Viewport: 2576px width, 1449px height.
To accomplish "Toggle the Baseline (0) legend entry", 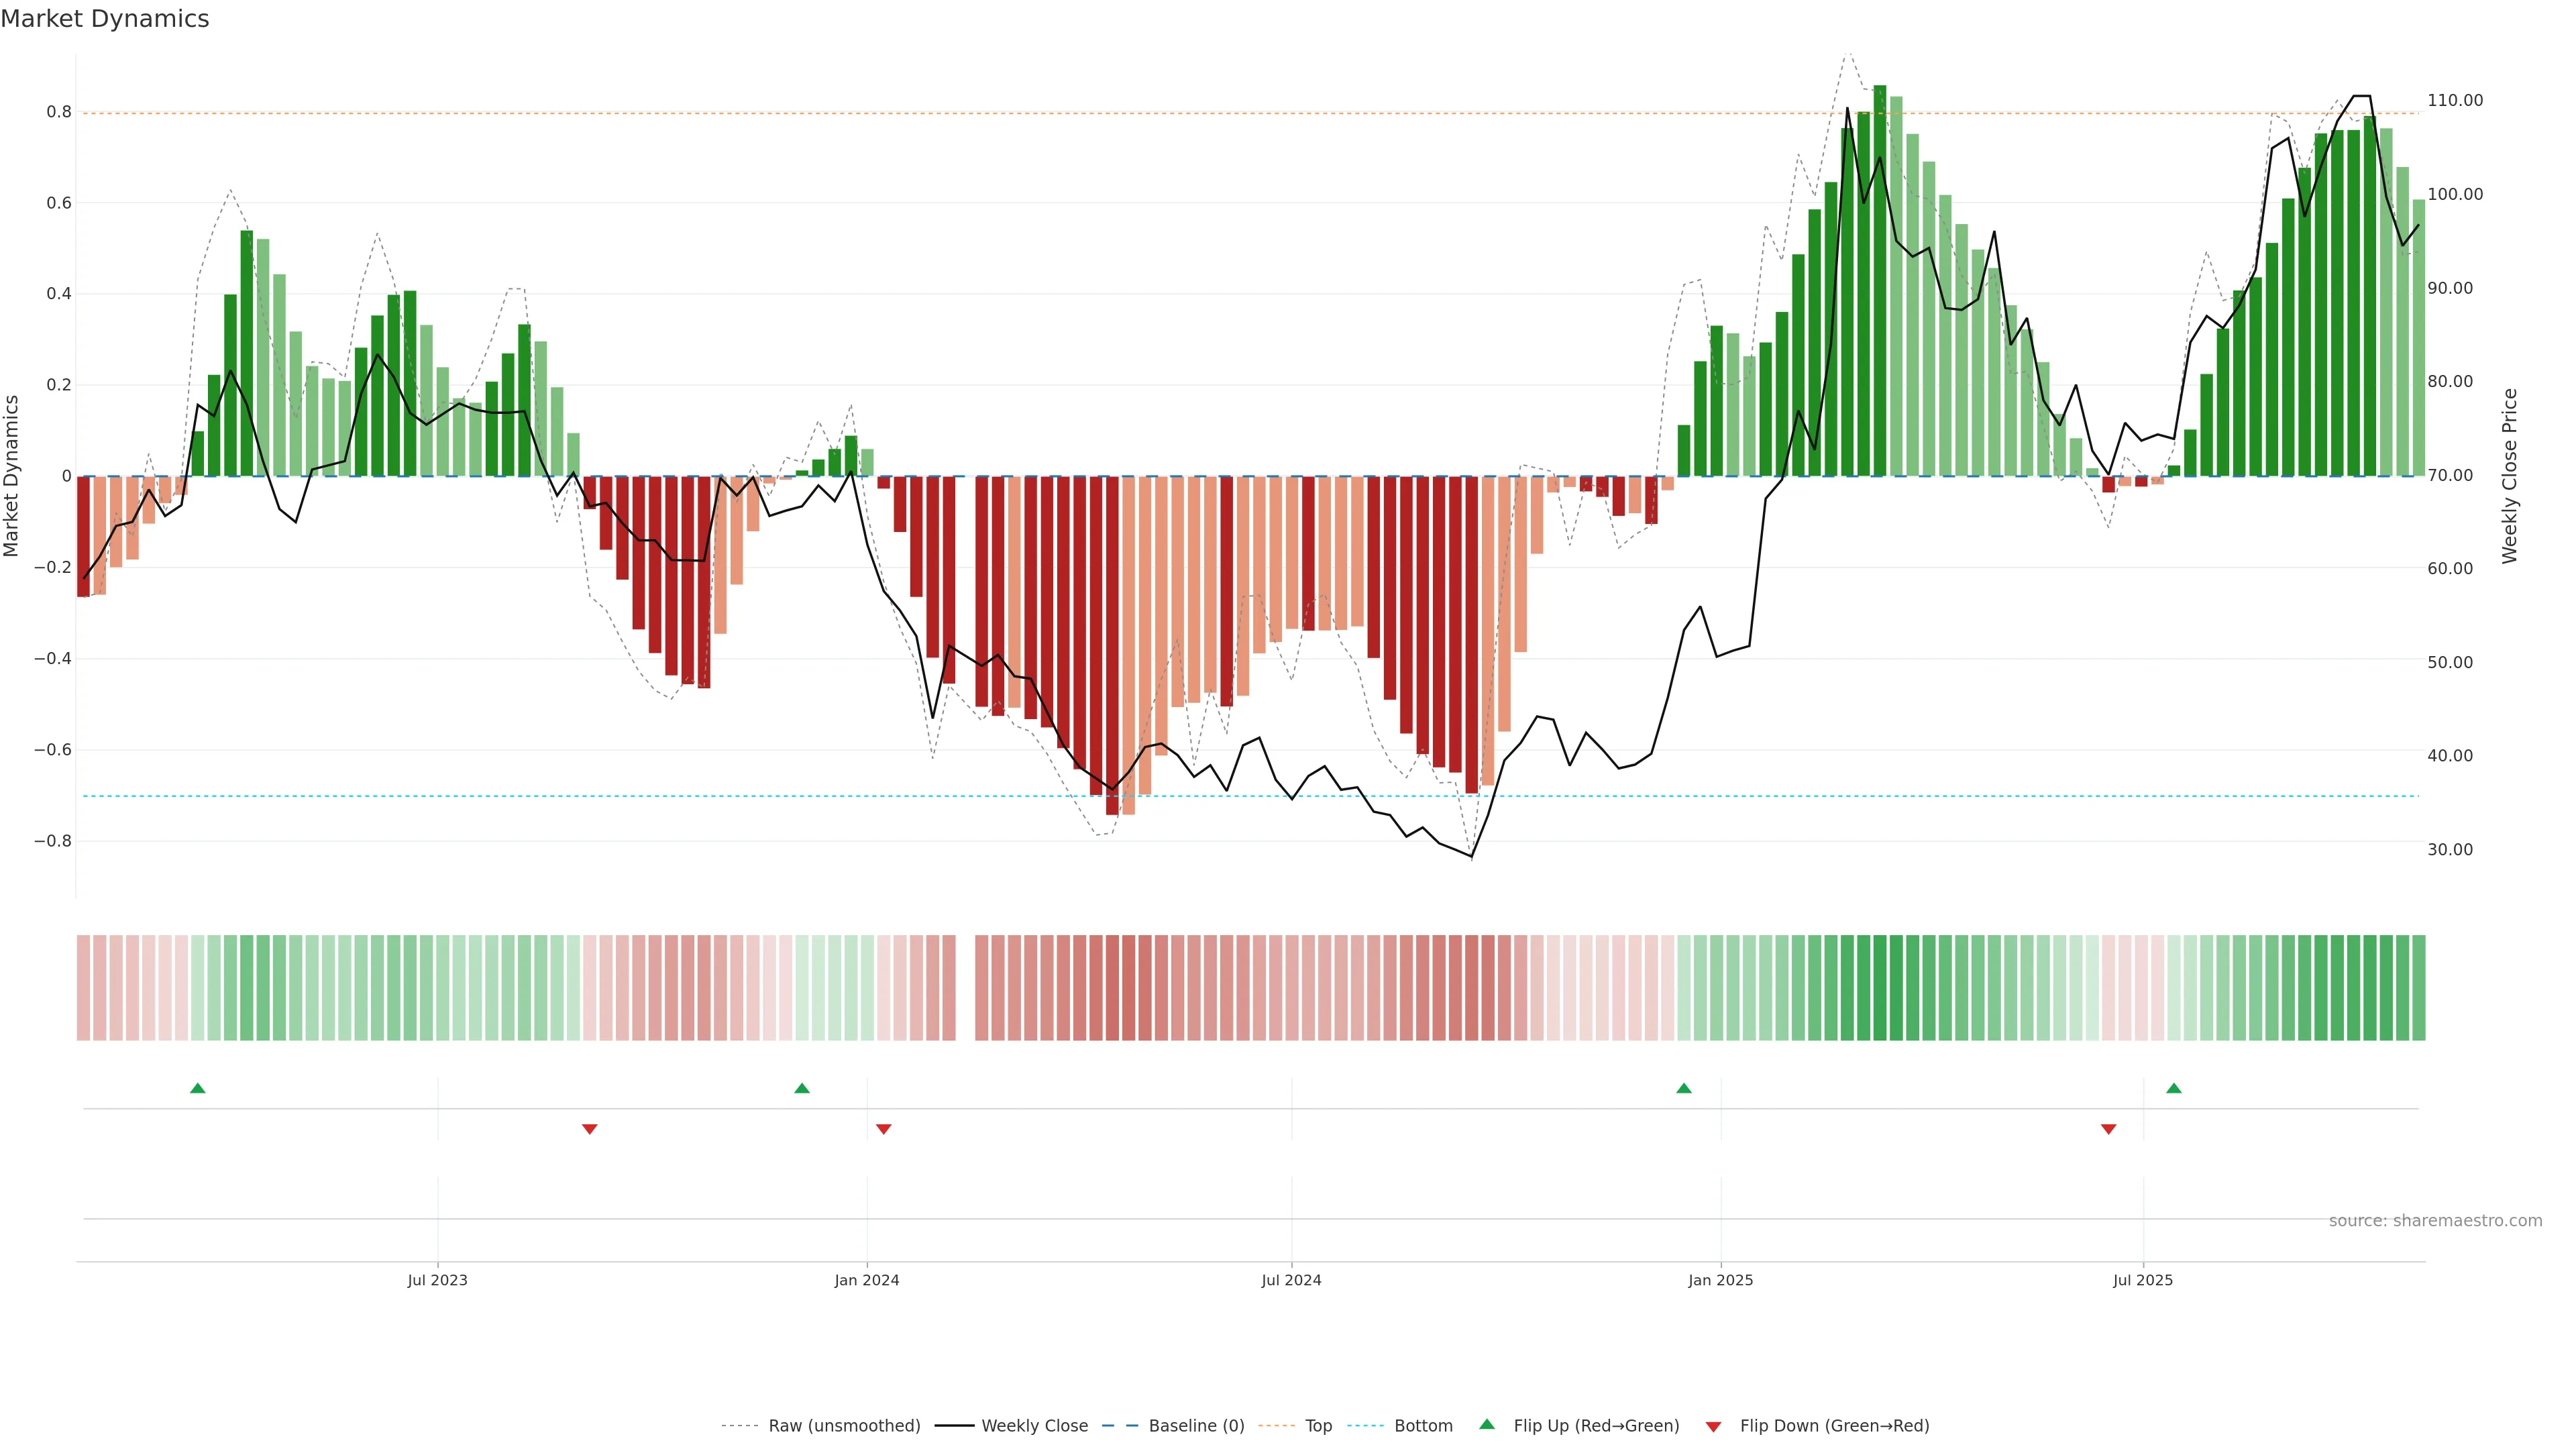I will pyautogui.click(x=1196, y=1426).
